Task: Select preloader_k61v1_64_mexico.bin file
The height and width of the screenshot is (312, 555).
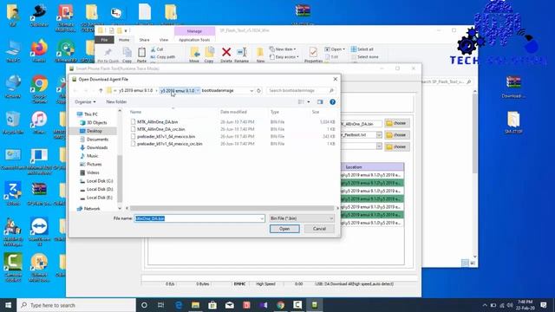Action: pos(166,137)
